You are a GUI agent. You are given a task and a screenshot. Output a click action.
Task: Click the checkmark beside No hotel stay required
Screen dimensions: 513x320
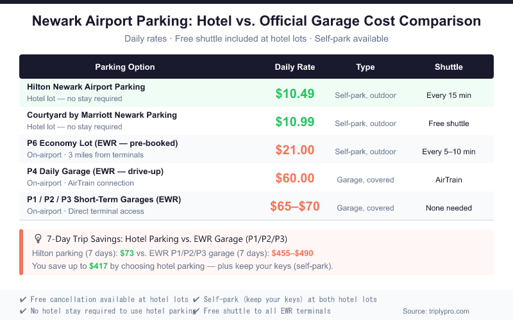[x=23, y=311]
